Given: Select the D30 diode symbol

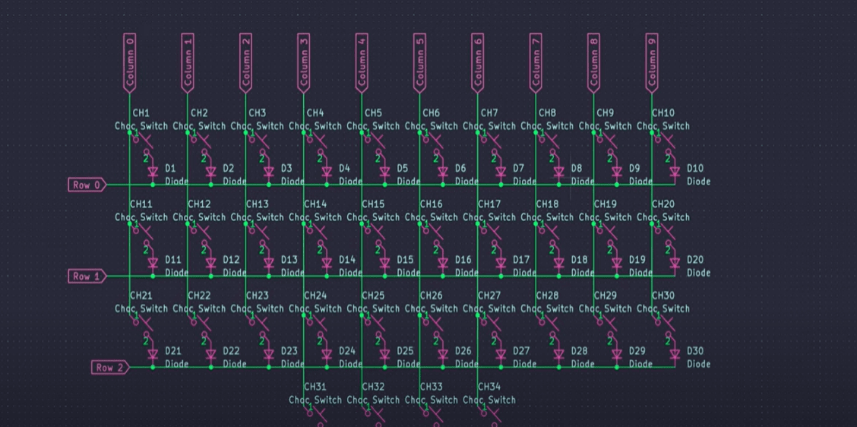Looking at the screenshot, I should pos(675,354).
